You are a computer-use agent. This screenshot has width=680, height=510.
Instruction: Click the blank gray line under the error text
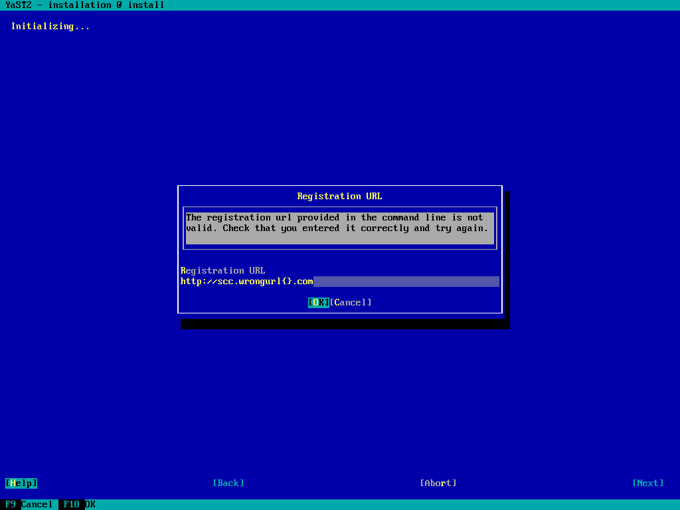[x=339, y=238]
